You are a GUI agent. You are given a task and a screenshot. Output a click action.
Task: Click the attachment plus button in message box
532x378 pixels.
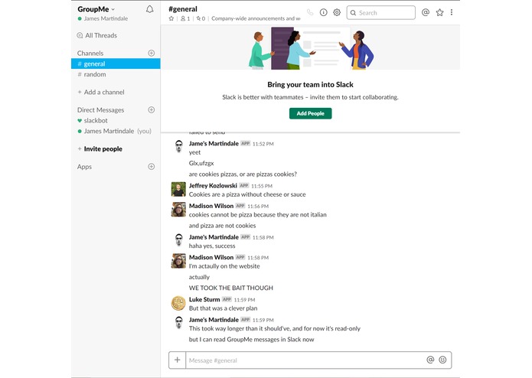pyautogui.click(x=177, y=360)
